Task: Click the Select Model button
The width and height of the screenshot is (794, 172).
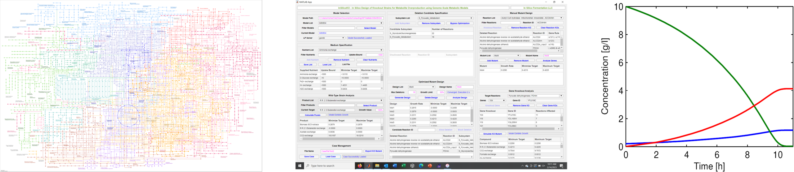Action: tap(370, 28)
